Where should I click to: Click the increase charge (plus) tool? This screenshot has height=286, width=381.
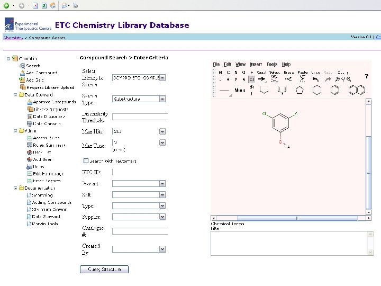point(228,79)
